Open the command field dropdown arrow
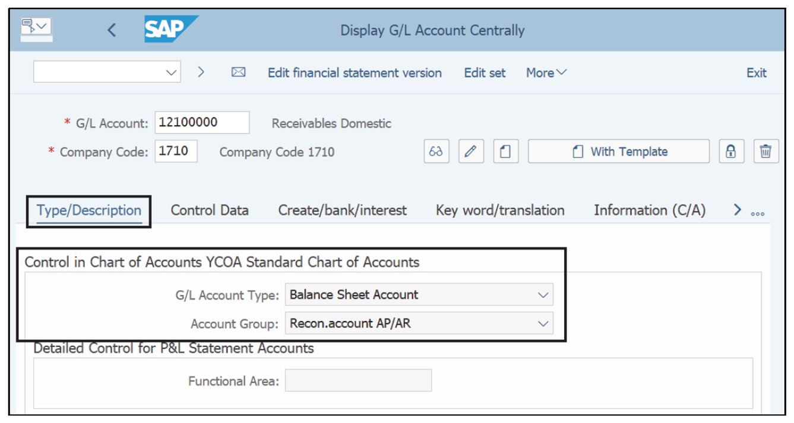The image size is (794, 423). (x=171, y=72)
